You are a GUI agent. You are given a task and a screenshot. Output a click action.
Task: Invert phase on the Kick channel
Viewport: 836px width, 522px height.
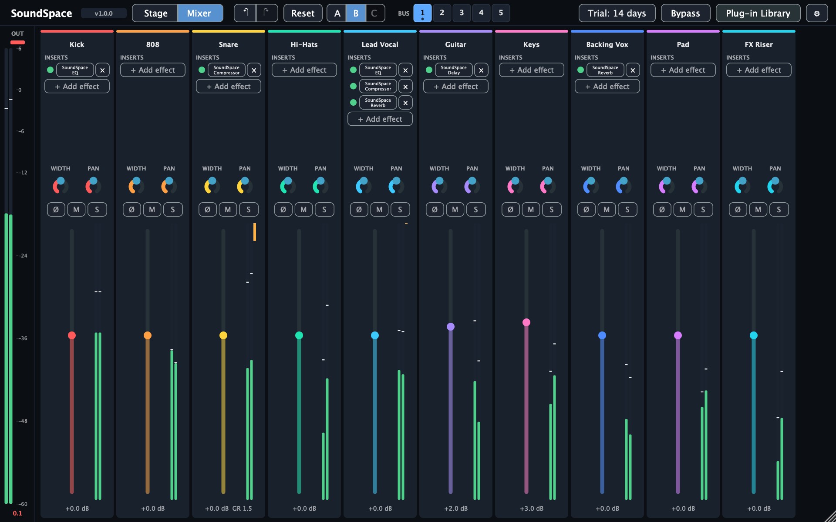point(56,210)
